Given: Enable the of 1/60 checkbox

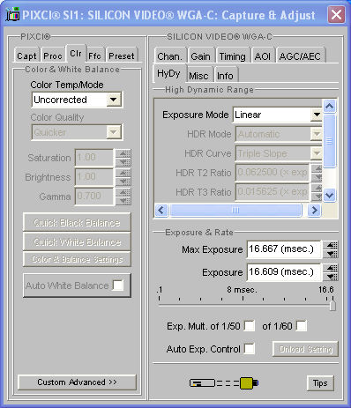Looking at the screenshot, I should coord(302,326).
